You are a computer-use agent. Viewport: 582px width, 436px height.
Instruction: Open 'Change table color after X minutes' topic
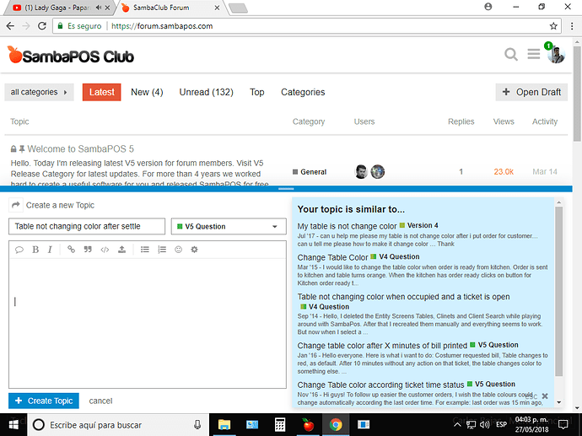click(x=382, y=346)
